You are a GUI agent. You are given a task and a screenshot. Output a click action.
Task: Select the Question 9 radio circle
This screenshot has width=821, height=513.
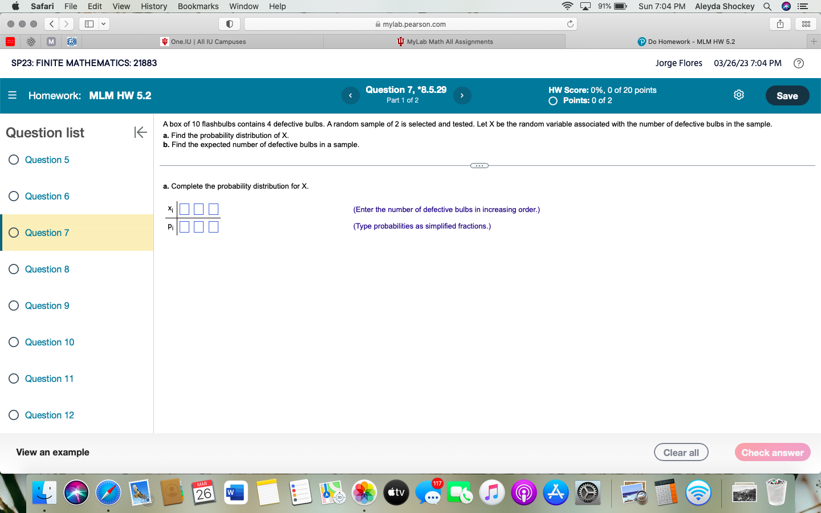pyautogui.click(x=14, y=306)
